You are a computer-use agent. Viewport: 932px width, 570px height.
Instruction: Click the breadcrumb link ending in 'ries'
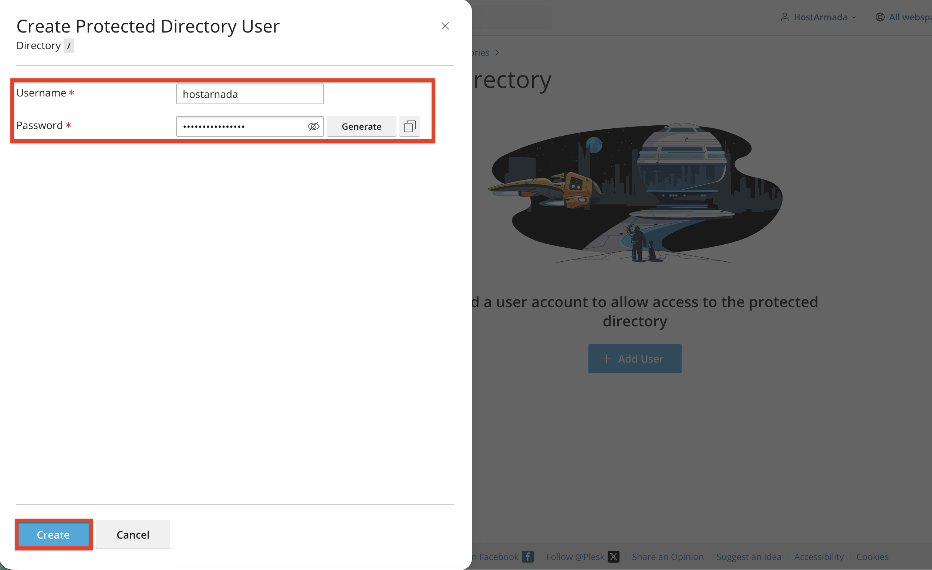tap(481, 52)
